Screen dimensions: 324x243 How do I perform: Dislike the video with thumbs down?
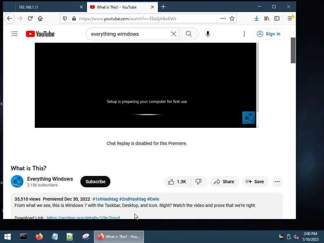coord(198,182)
